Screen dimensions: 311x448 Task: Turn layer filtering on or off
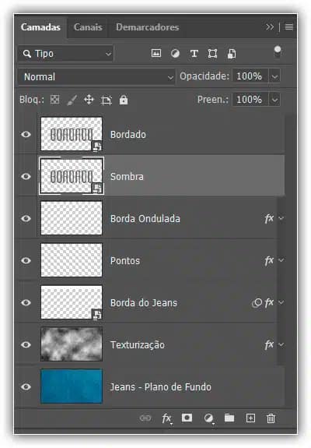click(278, 52)
